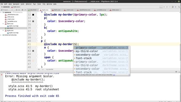Viewport: 181px width, 102px height.
Task: Open the Navigate menu
Action: (x=16, y=4)
